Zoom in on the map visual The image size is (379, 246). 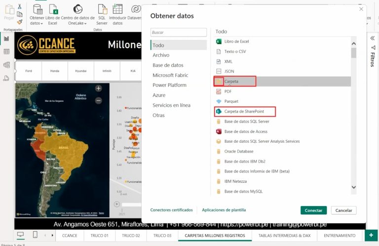98,88
